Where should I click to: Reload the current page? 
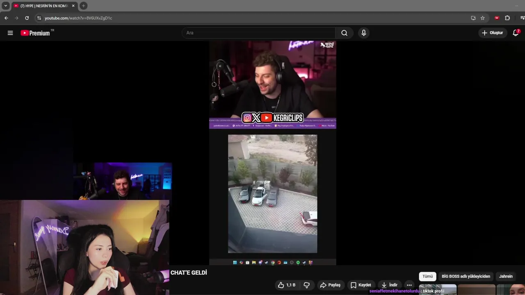pos(27,18)
